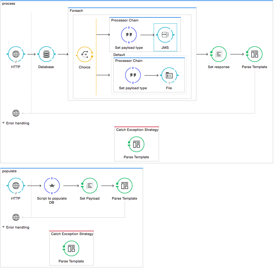The image size is (274, 268).
Task: Select Parse Template after Set Payload
Action: click(x=124, y=186)
